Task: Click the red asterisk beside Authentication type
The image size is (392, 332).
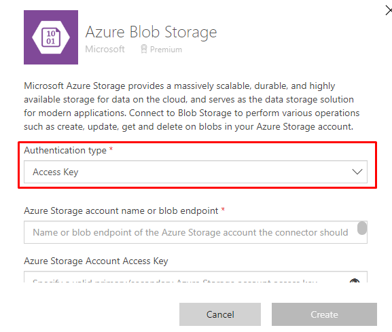Action: (x=111, y=149)
